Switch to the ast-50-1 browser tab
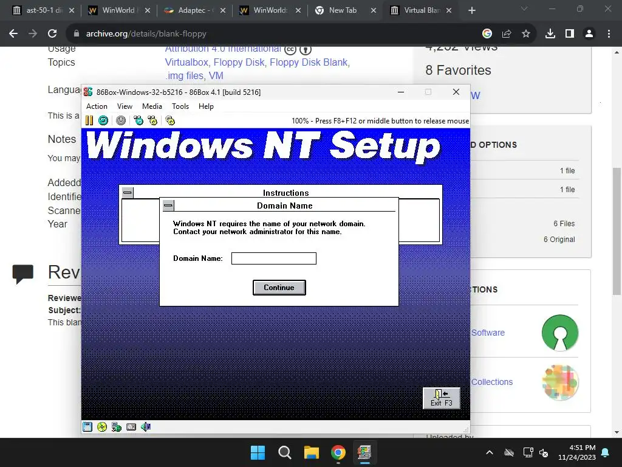622x467 pixels. 43,10
